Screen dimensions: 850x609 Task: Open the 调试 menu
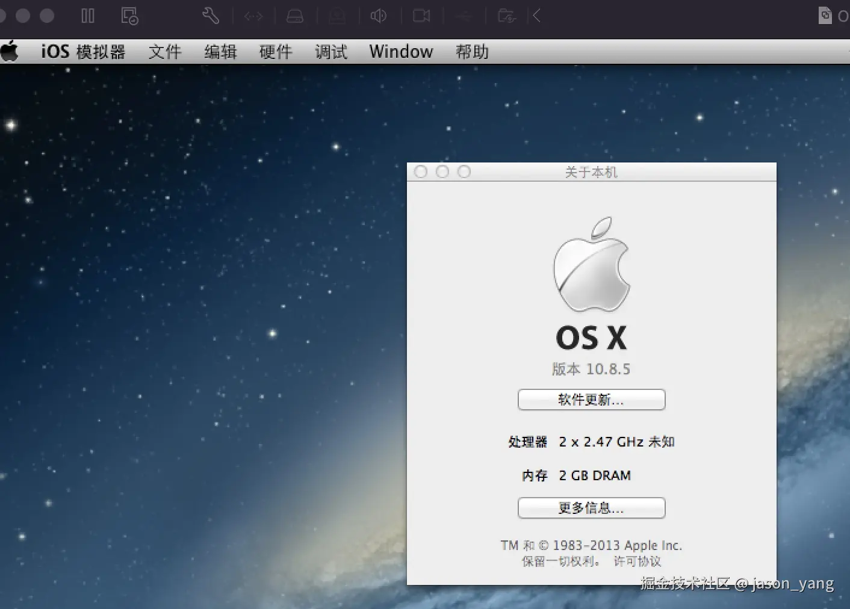pyautogui.click(x=331, y=52)
